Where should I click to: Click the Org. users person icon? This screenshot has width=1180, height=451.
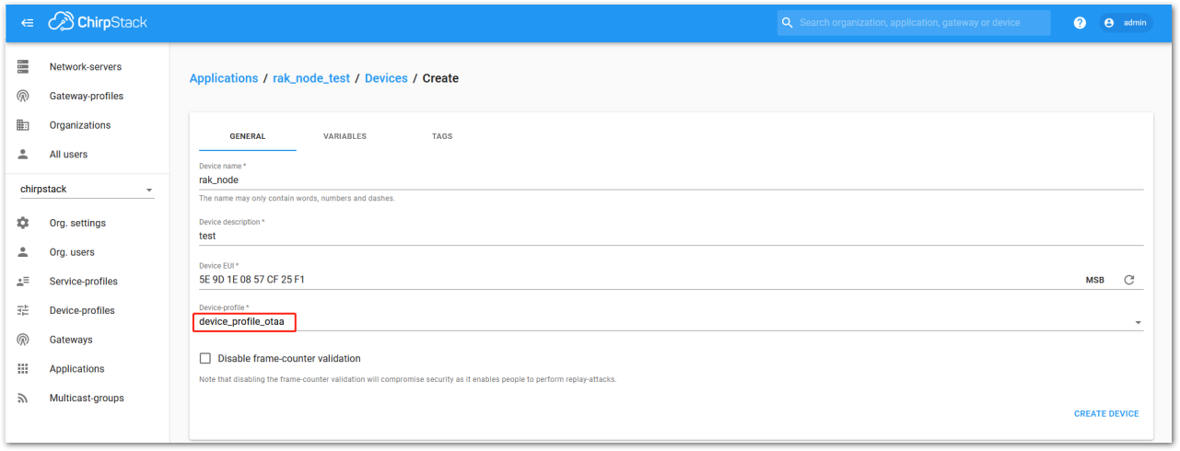23,252
